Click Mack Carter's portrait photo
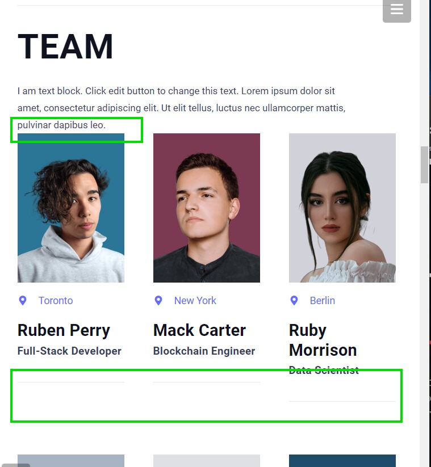 (x=206, y=208)
